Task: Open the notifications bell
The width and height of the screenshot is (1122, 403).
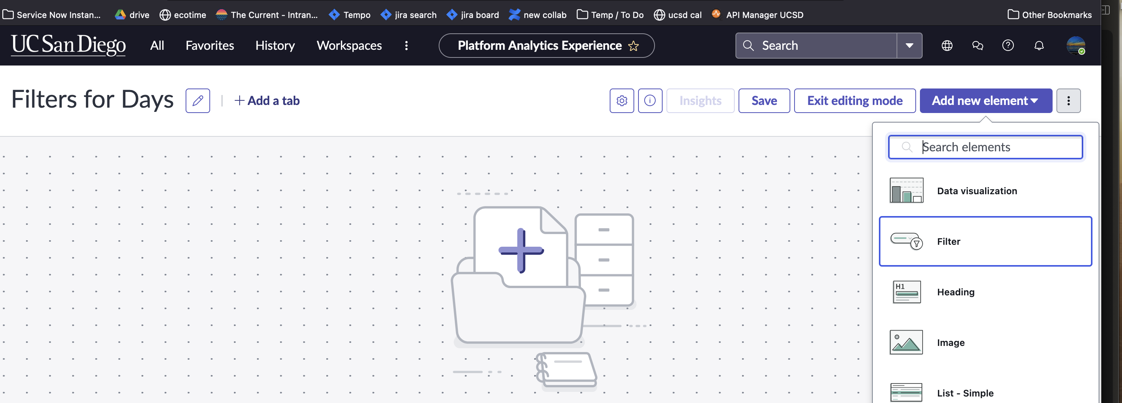Action: [1039, 45]
